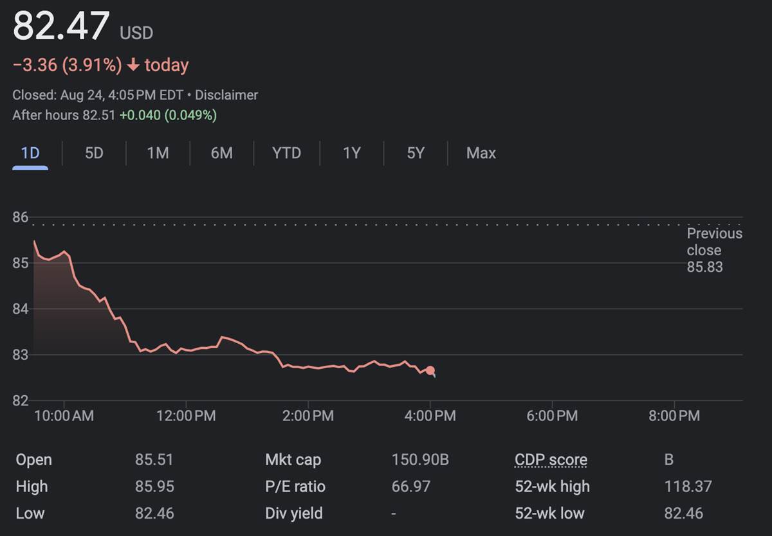The width and height of the screenshot is (772, 536).
Task: Select the Open value 85.51
Action: point(154,460)
